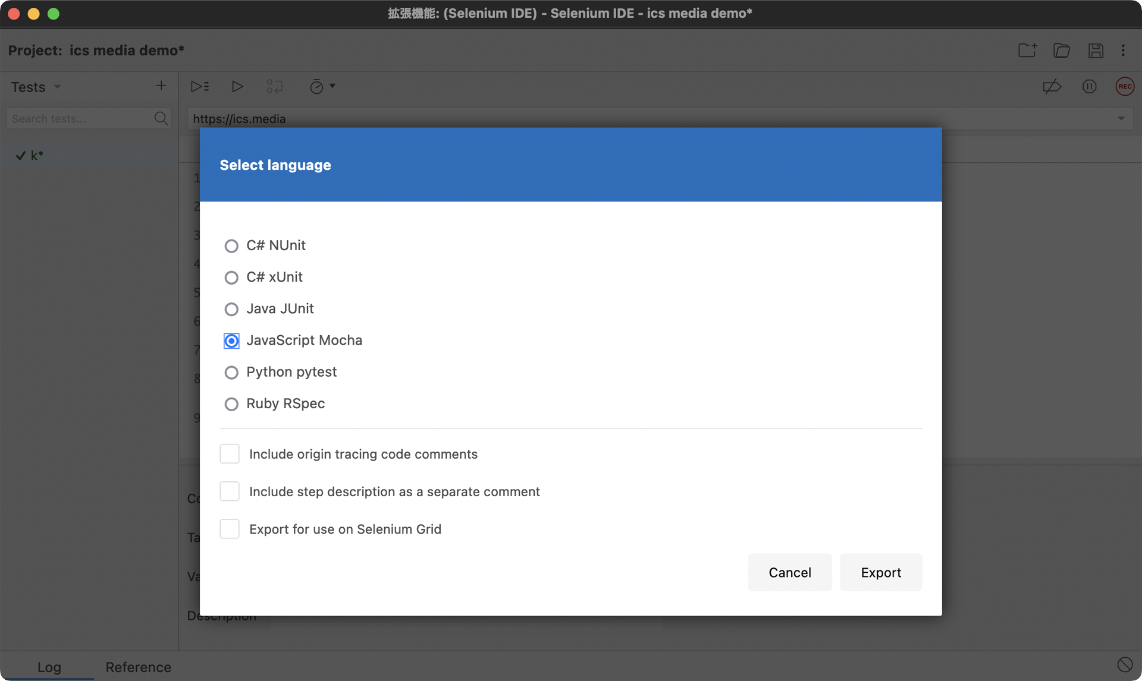Open the project three-dot more menu
The width and height of the screenshot is (1142, 681).
point(1123,51)
